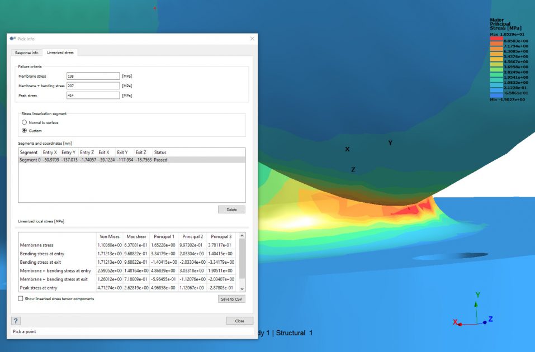
Task: Click the help question mark button
Action: click(x=16, y=321)
